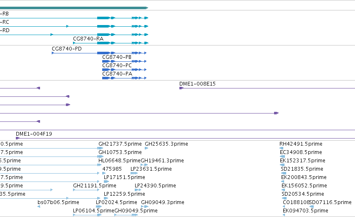
Task: Click the 475985 feature label
Action: [112, 169]
